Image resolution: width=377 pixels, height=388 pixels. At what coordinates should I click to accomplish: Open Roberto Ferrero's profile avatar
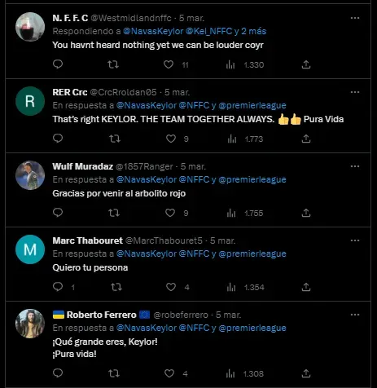(x=30, y=324)
